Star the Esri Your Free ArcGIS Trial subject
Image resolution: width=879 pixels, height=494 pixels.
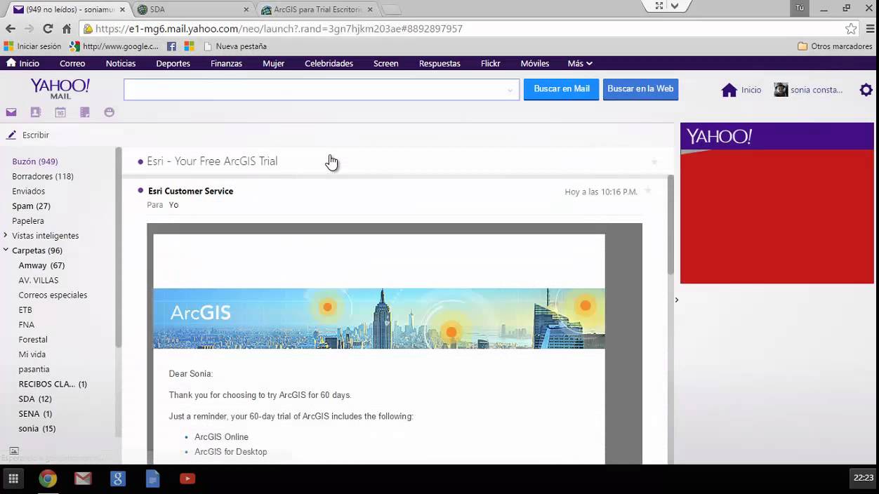tap(654, 161)
